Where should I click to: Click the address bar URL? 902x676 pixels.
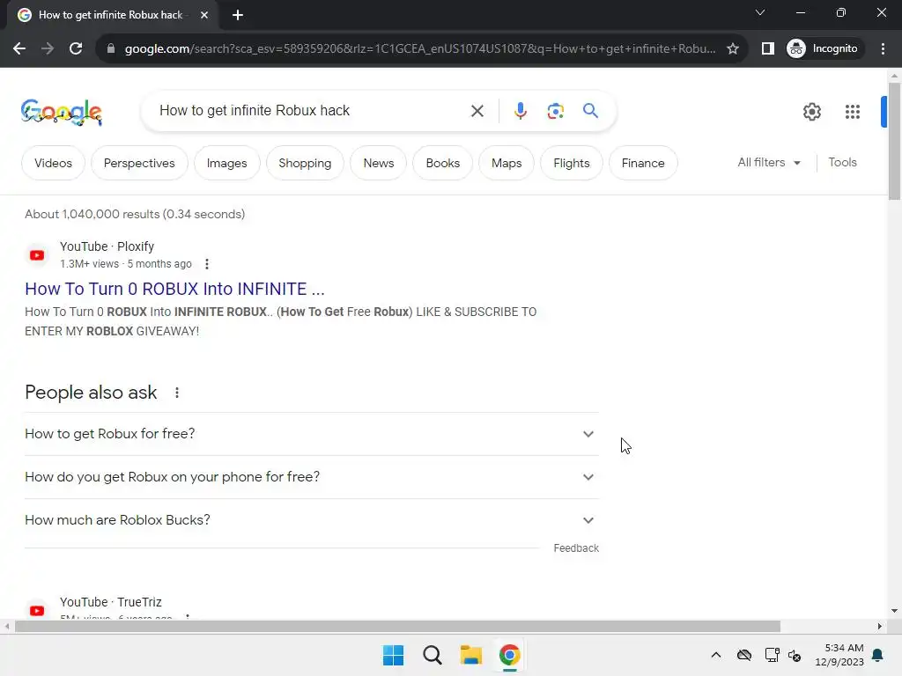(x=420, y=49)
